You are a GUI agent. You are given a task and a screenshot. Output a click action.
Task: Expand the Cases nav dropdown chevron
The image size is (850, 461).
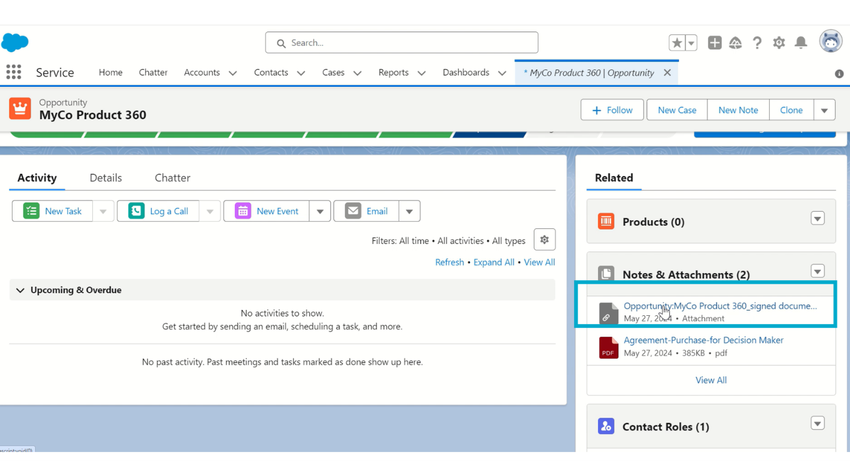[x=358, y=73]
